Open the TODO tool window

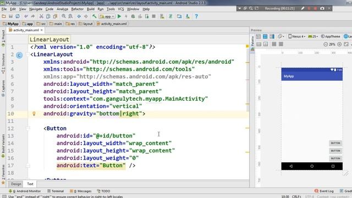click(103, 191)
